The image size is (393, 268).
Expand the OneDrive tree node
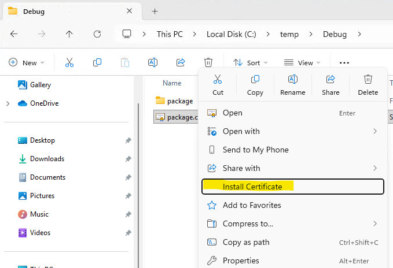[x=8, y=103]
